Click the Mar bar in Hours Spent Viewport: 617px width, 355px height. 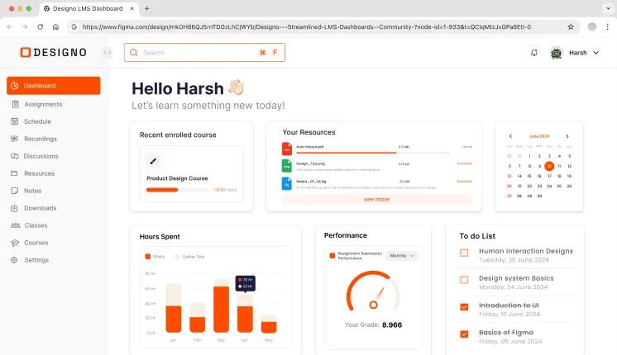[x=221, y=306]
